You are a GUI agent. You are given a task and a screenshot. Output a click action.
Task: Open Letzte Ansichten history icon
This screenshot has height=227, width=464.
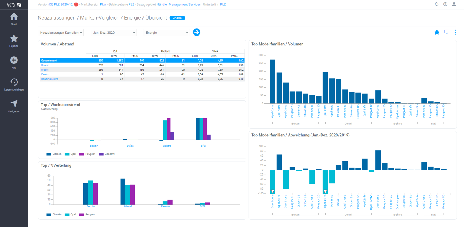point(14,82)
